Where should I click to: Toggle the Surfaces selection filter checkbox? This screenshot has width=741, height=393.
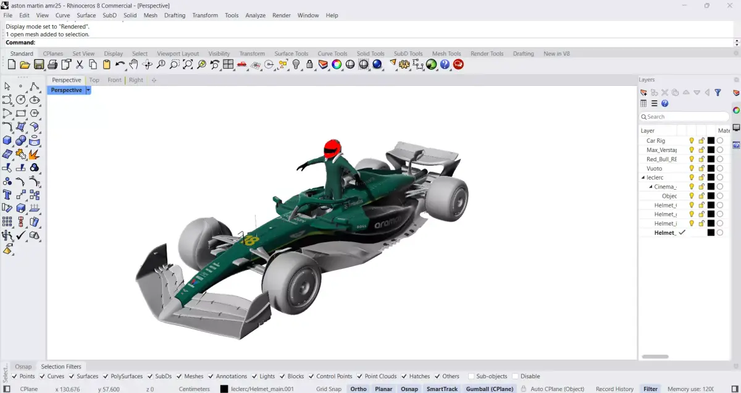tap(72, 376)
